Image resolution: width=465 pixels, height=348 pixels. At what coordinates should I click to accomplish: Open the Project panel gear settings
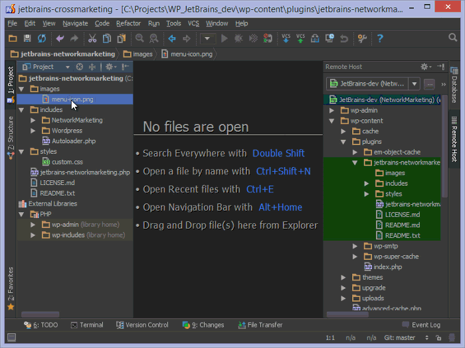coord(111,67)
